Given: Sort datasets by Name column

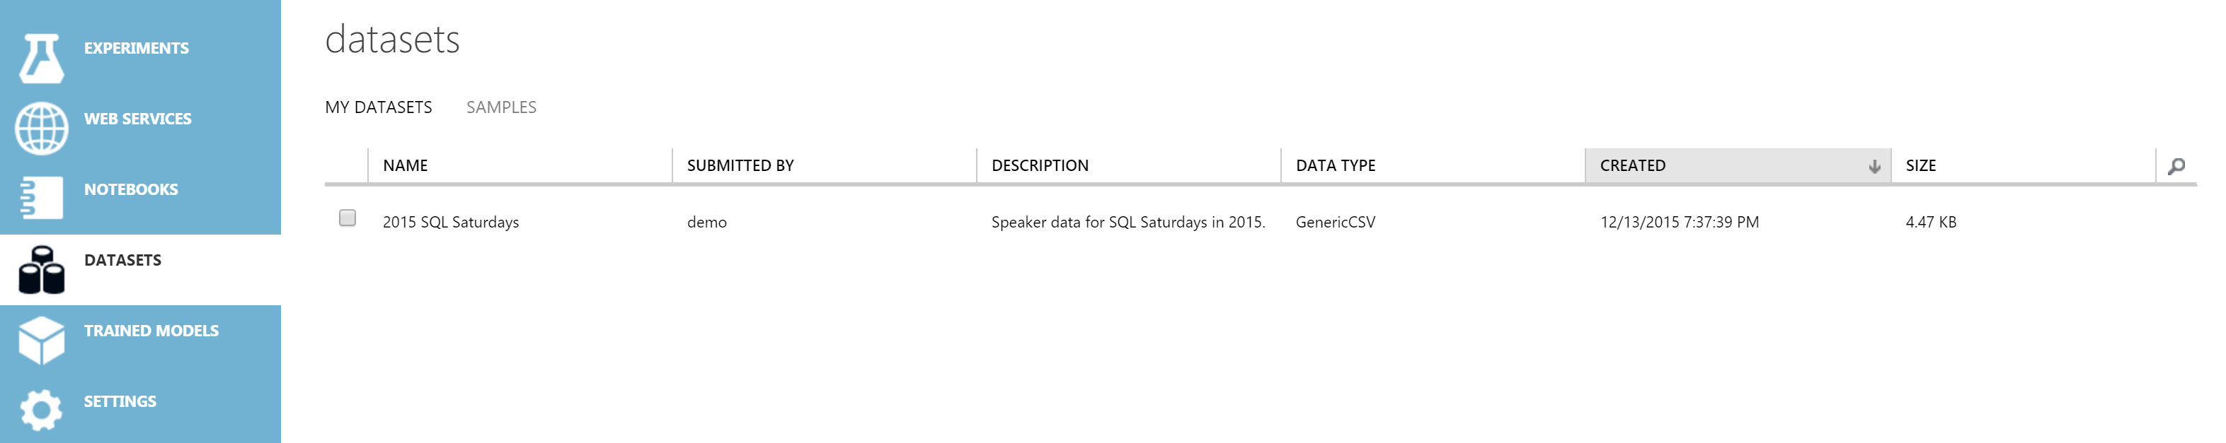Looking at the screenshot, I should [520, 165].
